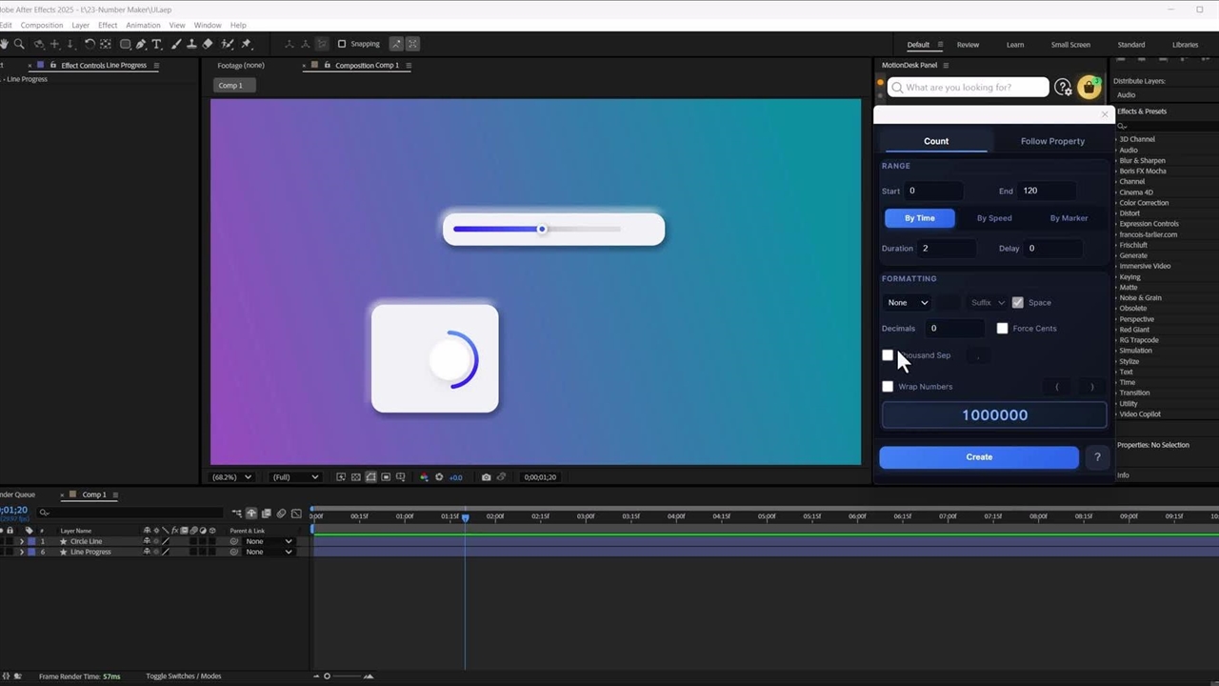This screenshot has height=686, width=1219.
Task: Click the timeline playhead at current time
Action: tap(466, 517)
